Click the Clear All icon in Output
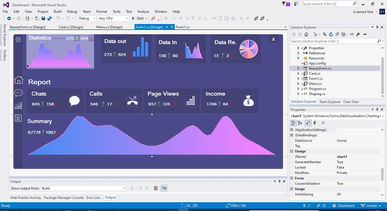 click(156, 188)
